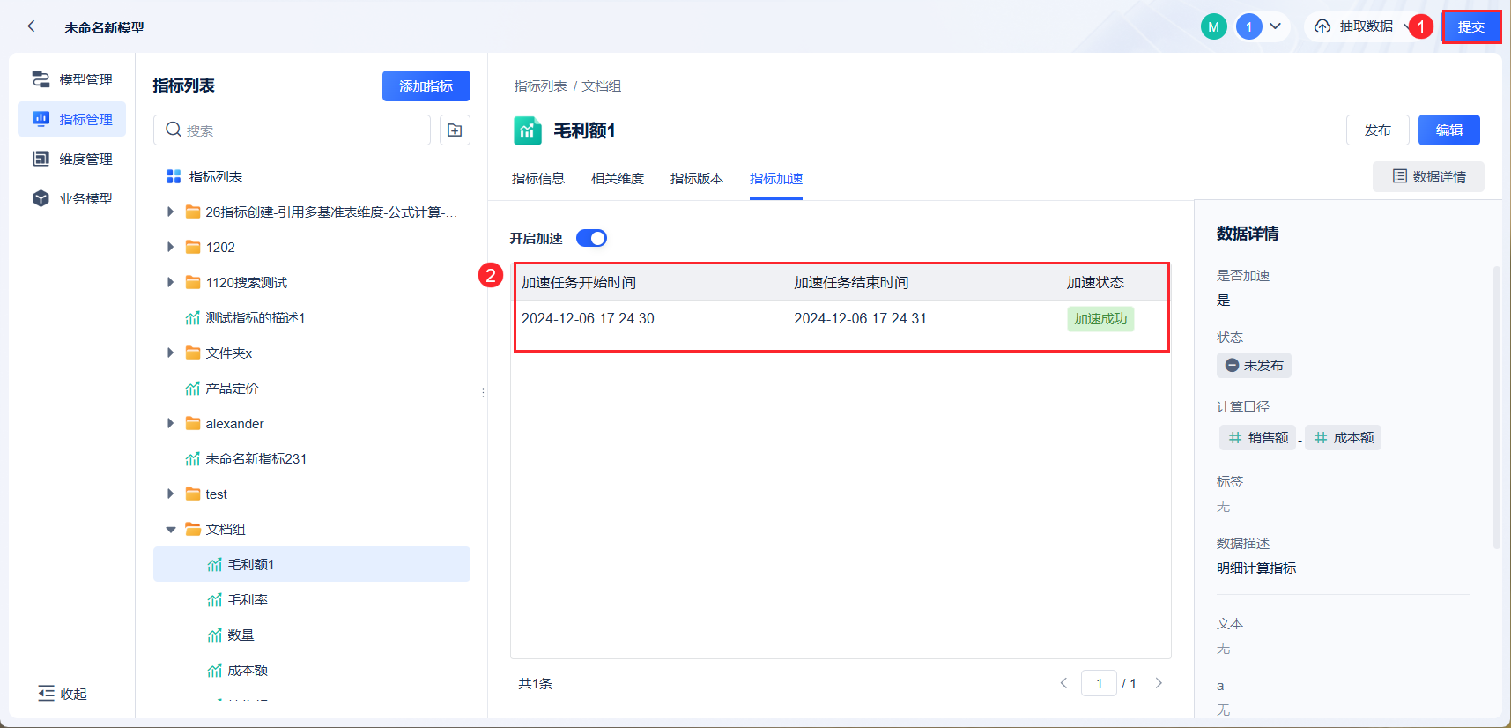Collapse the sidebar with 收起
The width and height of the screenshot is (1511, 728).
tap(63, 694)
